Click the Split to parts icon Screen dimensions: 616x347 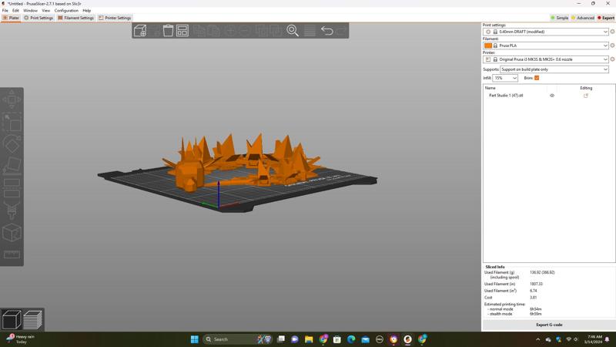(x=276, y=31)
